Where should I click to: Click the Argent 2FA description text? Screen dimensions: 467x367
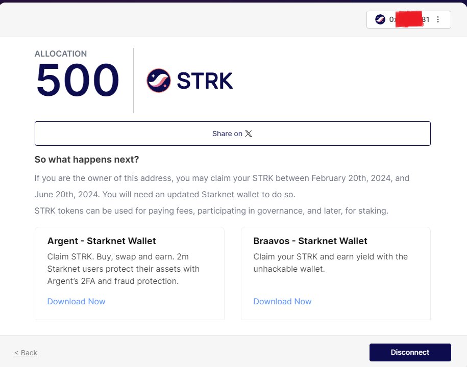tap(124, 269)
